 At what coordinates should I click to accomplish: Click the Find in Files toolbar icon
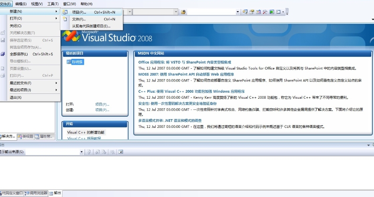pyautogui.click(x=183, y=12)
